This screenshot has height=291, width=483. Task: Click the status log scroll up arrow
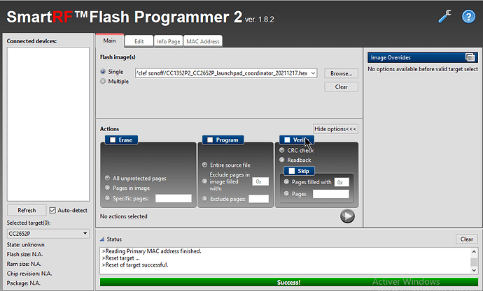(474, 252)
